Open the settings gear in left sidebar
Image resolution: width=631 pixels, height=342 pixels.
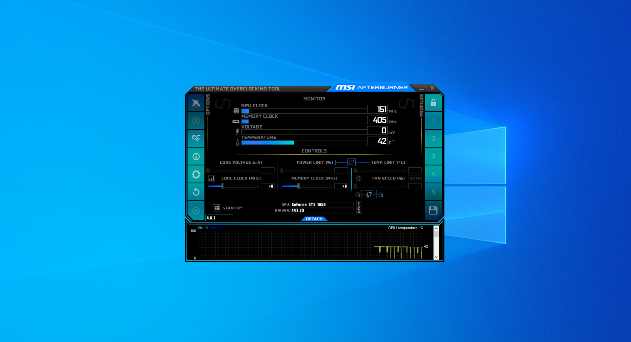pos(196,174)
